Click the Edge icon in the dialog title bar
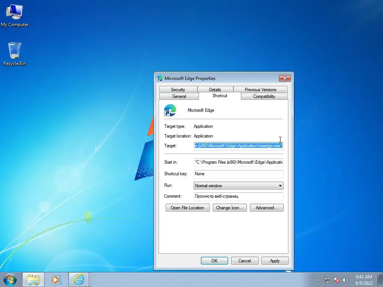 coord(160,78)
